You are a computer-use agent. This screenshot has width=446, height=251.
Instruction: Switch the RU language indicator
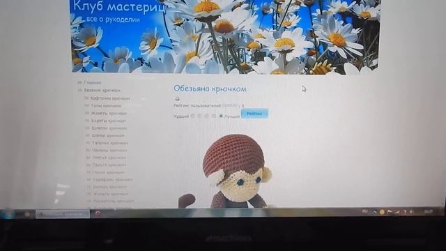(x=365, y=211)
